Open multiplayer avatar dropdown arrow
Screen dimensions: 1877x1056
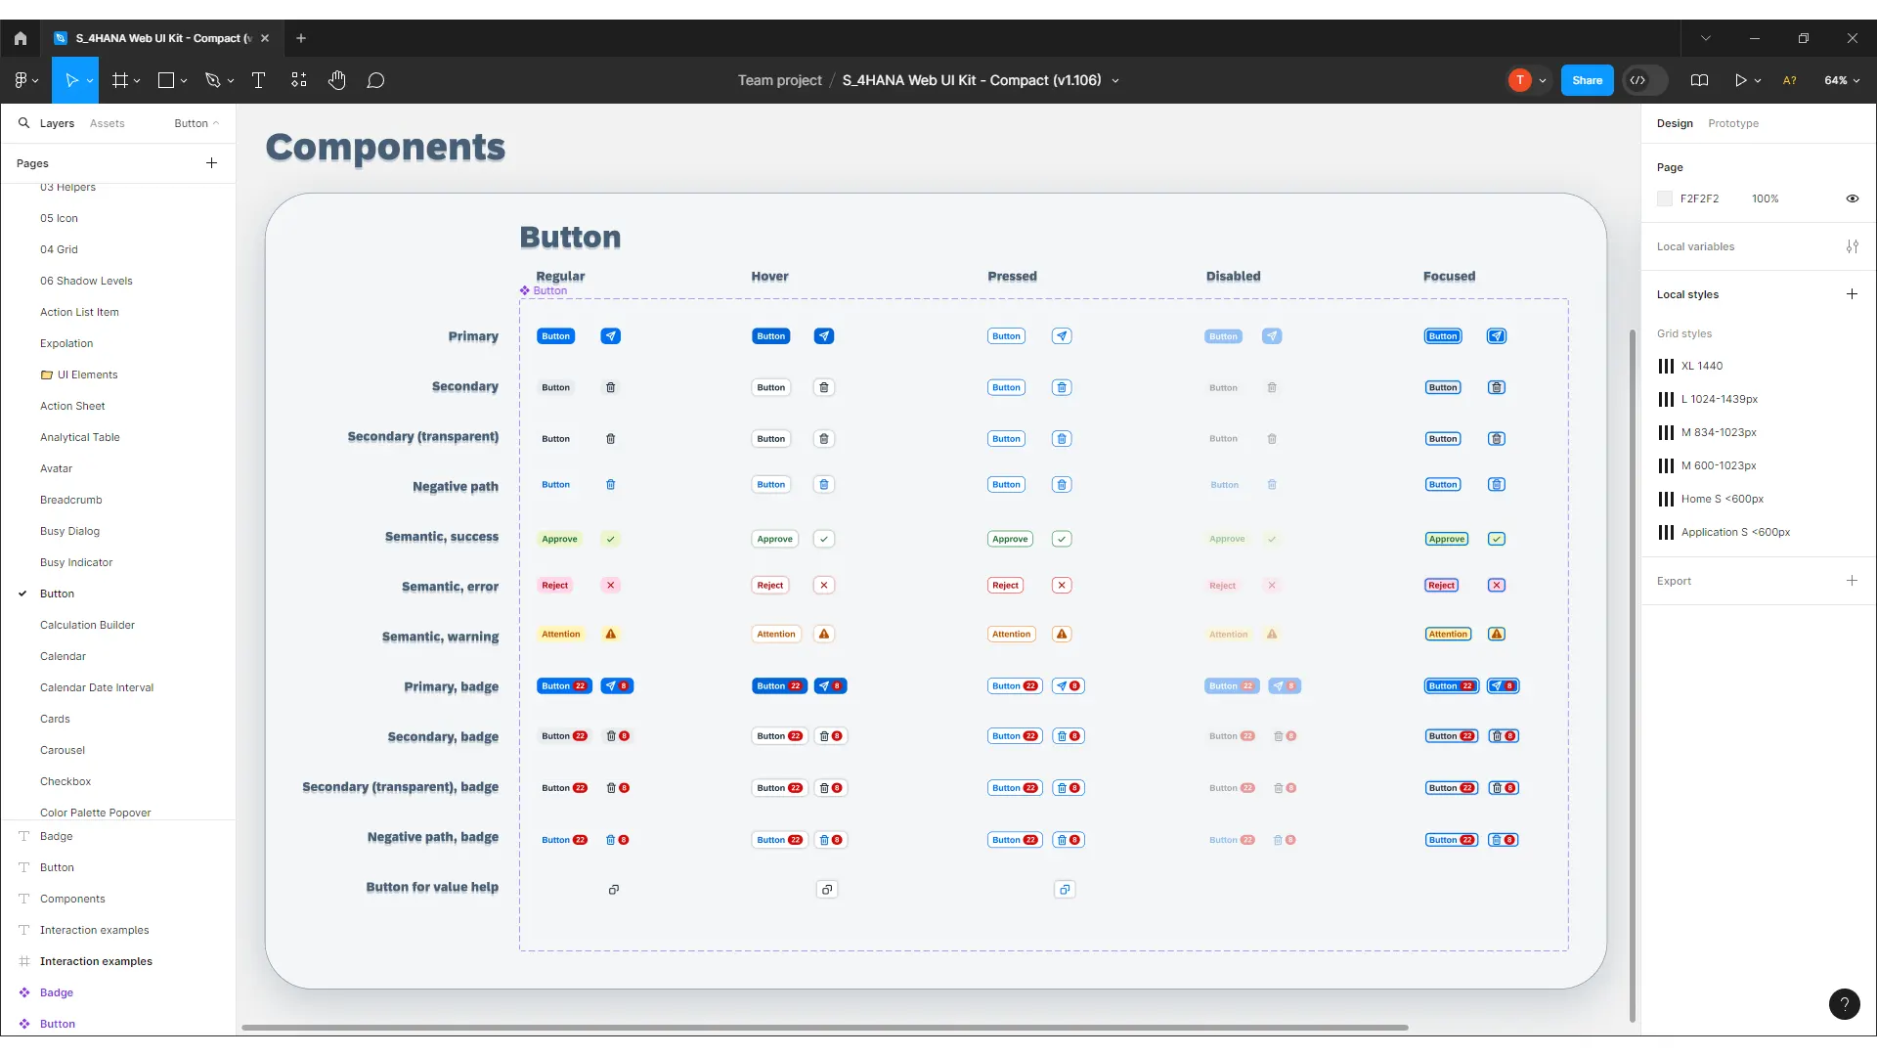1543,81
